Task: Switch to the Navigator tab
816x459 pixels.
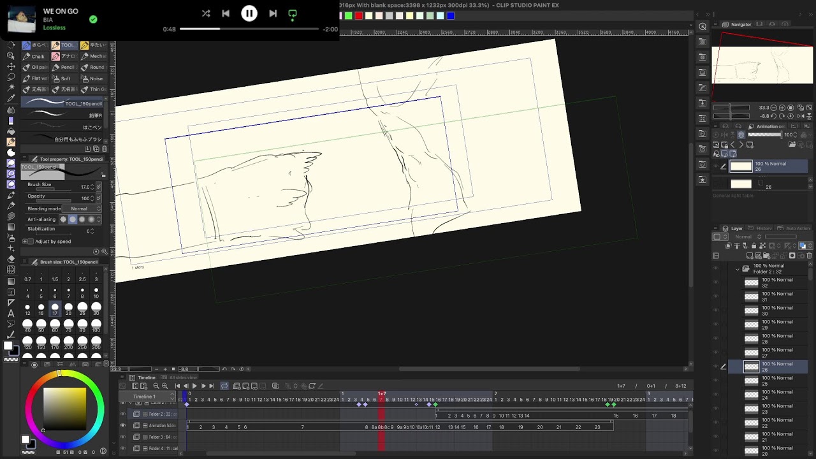Action: pyautogui.click(x=737, y=24)
